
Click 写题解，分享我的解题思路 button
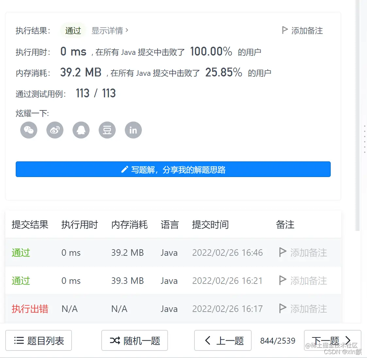click(173, 169)
